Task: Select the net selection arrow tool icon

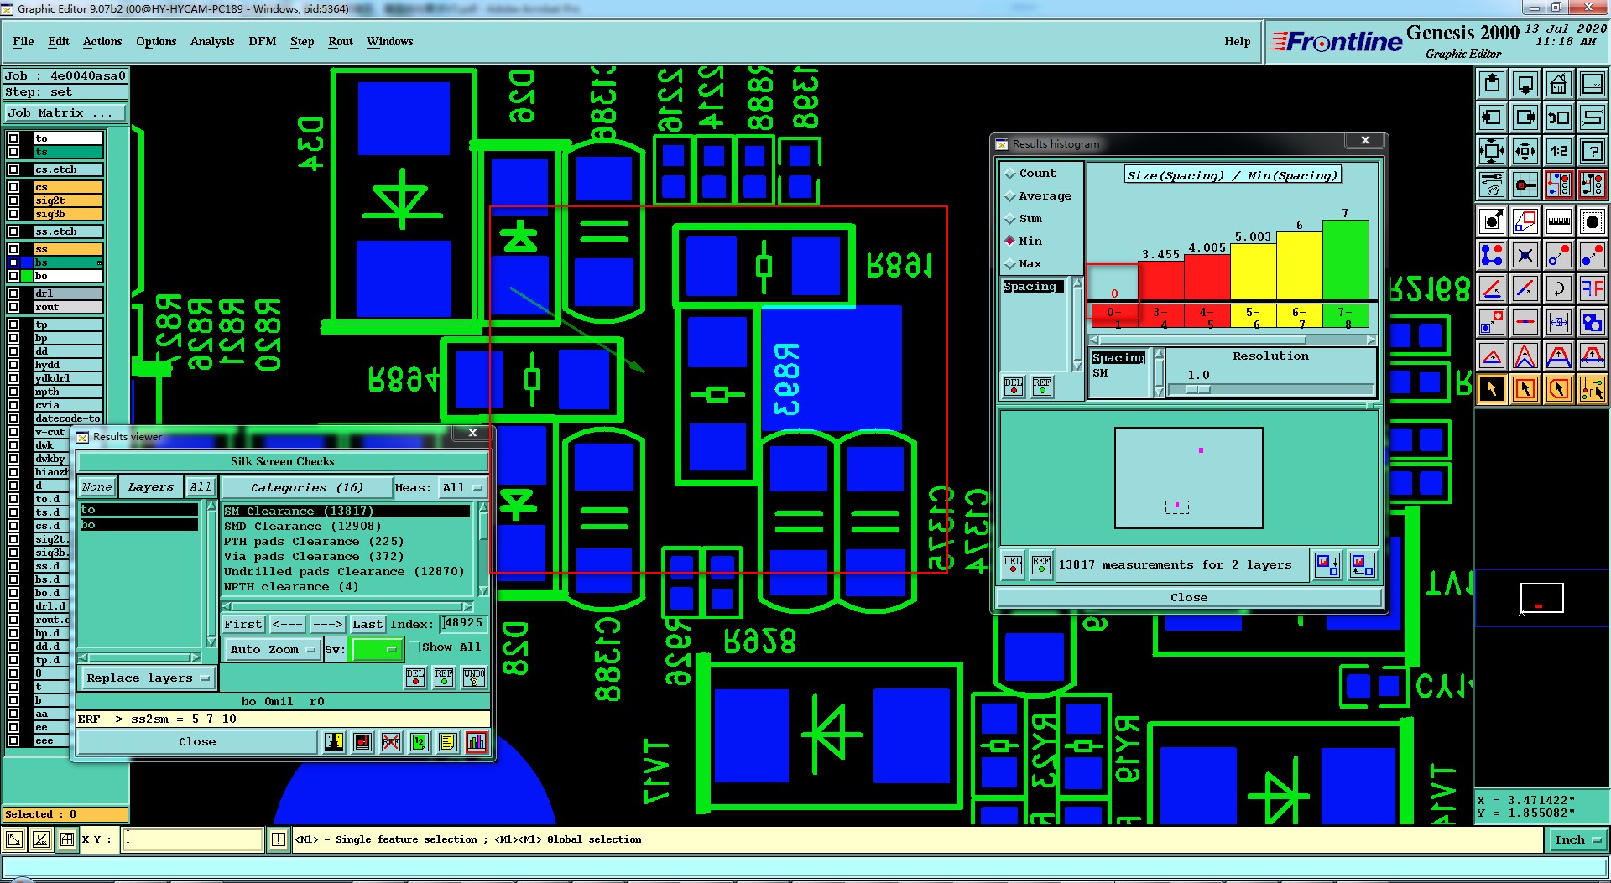Action: [x=1592, y=389]
